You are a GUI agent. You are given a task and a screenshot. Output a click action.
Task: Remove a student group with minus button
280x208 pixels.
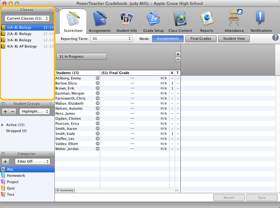click(x=12, y=112)
